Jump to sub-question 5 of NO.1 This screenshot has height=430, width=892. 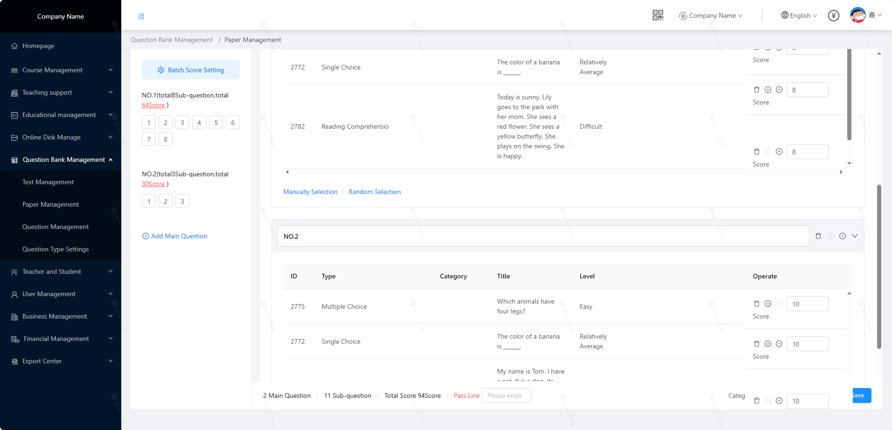point(216,123)
